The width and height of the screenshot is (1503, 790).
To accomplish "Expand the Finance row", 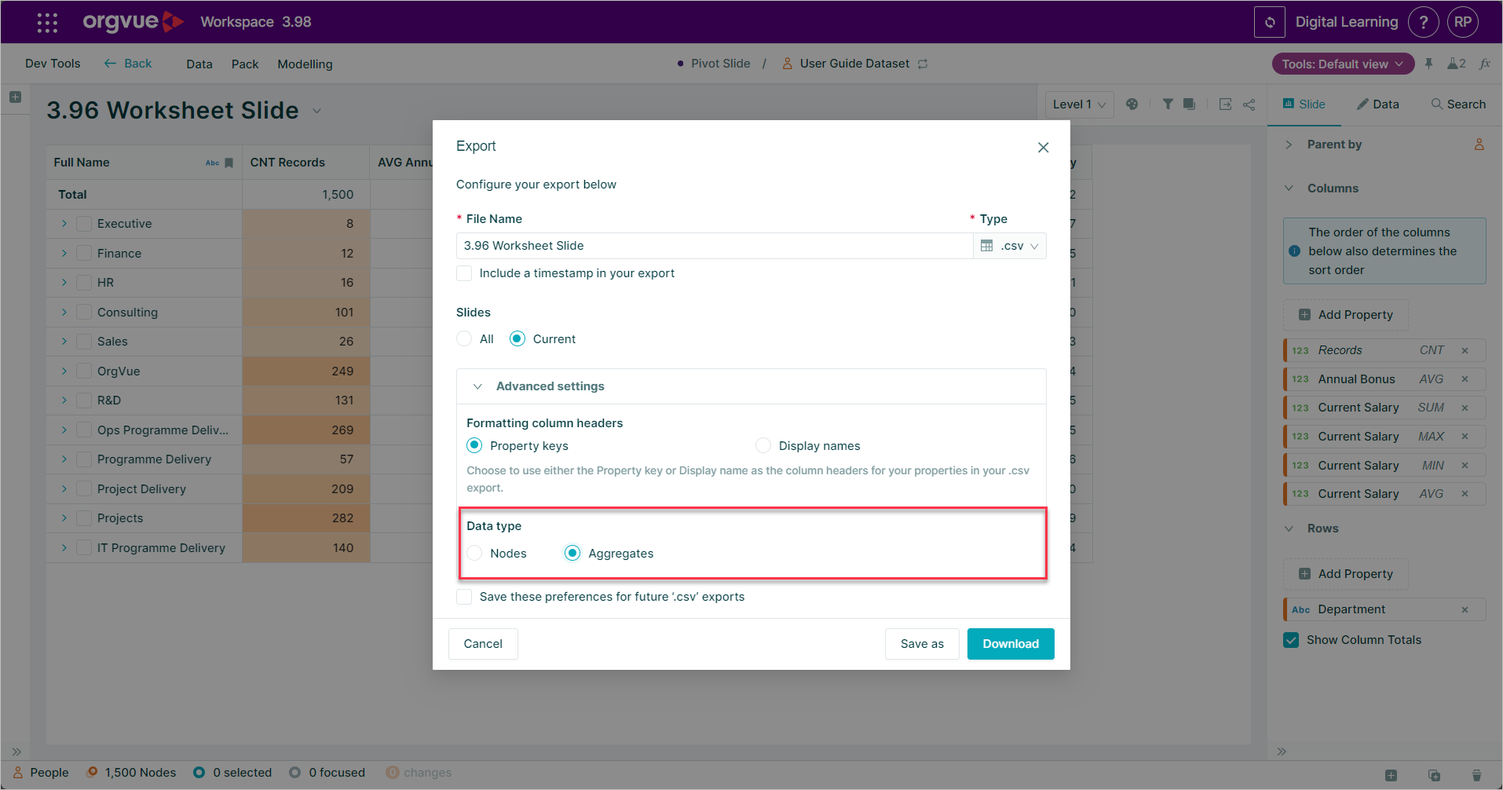I will click(x=64, y=253).
